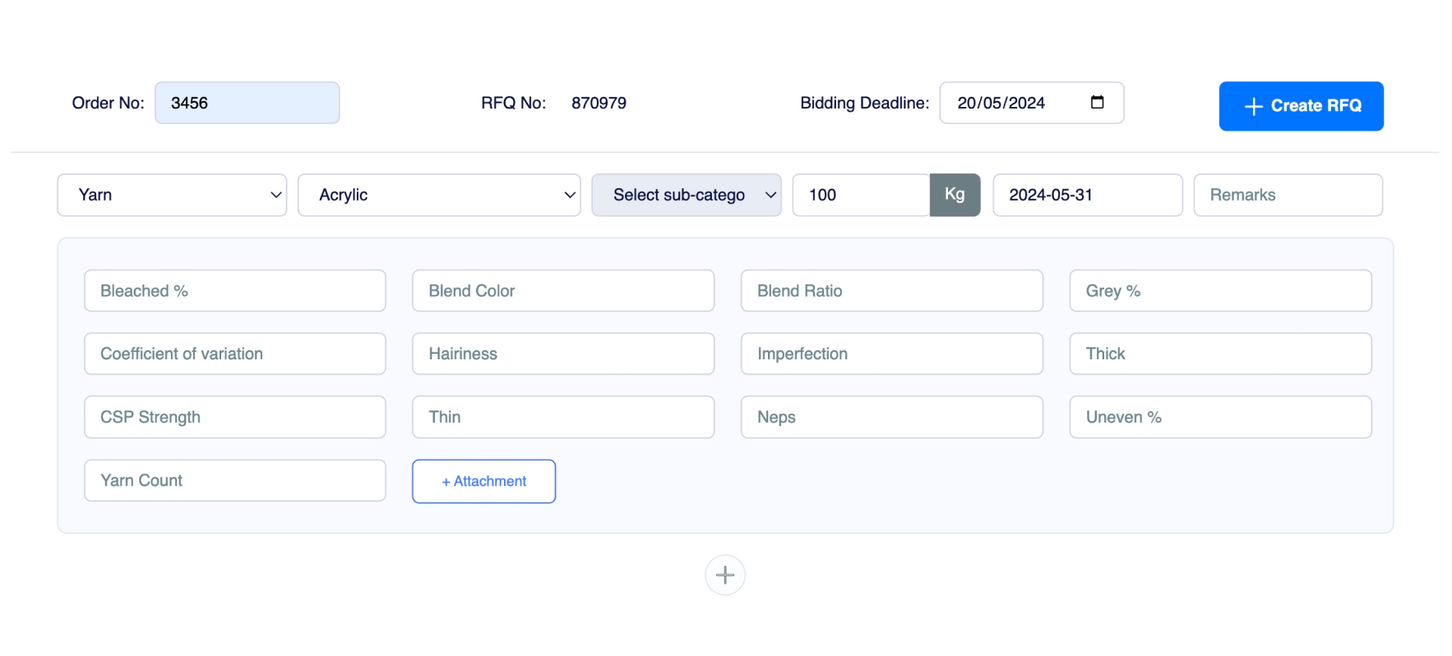Click the Yarn Count input
The height and width of the screenshot is (656, 1452).
pos(234,480)
